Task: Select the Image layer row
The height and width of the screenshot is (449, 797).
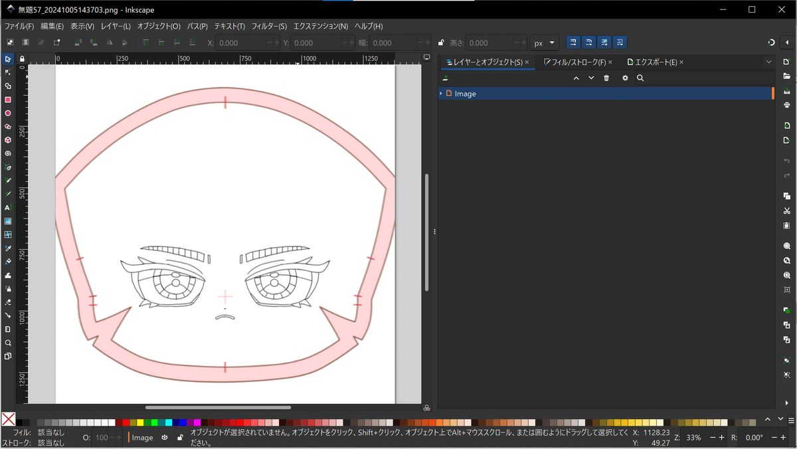Action: click(x=606, y=94)
